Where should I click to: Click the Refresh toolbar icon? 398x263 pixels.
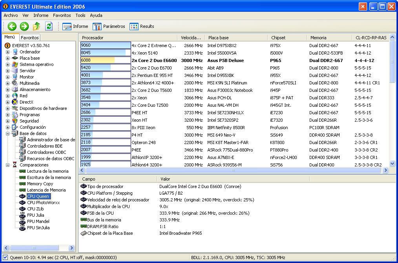49,26
